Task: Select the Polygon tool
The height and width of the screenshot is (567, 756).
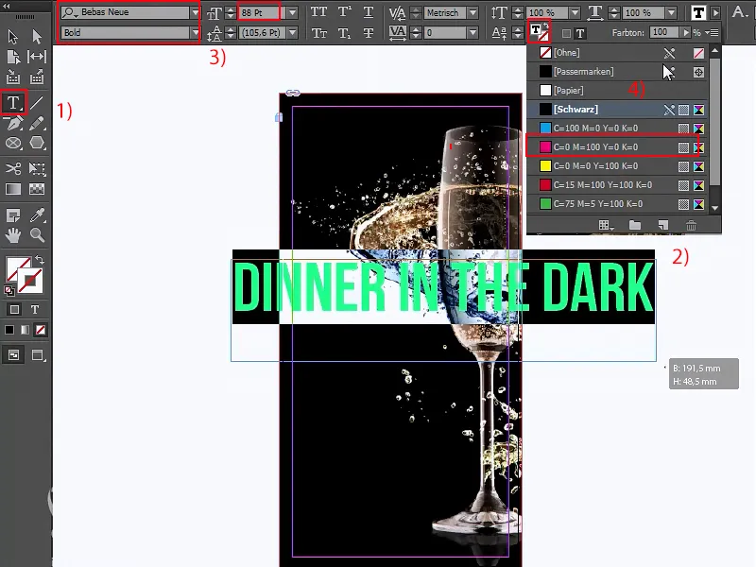Action: pyautogui.click(x=37, y=144)
